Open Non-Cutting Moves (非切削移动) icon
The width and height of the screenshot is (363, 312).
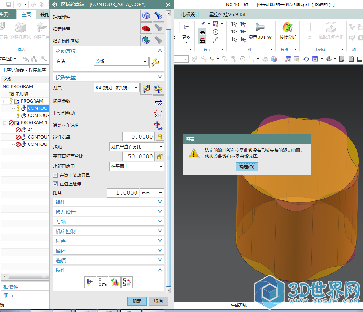pyautogui.click(x=158, y=113)
